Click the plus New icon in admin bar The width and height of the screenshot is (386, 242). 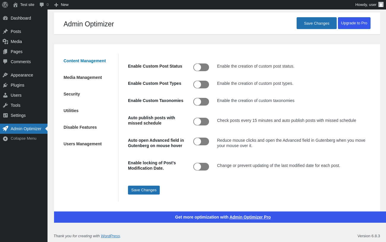pos(56,5)
